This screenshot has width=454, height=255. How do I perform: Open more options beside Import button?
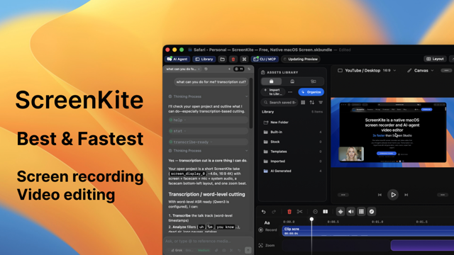click(290, 92)
